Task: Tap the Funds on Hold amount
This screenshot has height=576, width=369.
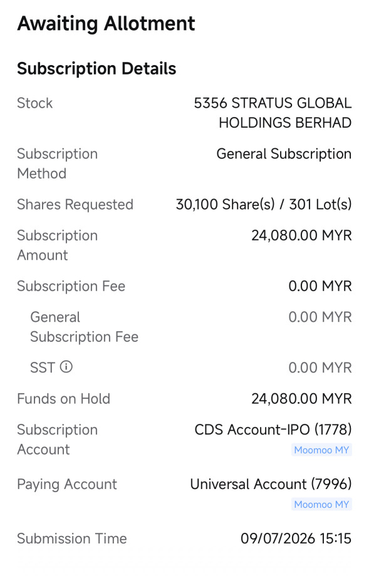Action: pos(301,399)
